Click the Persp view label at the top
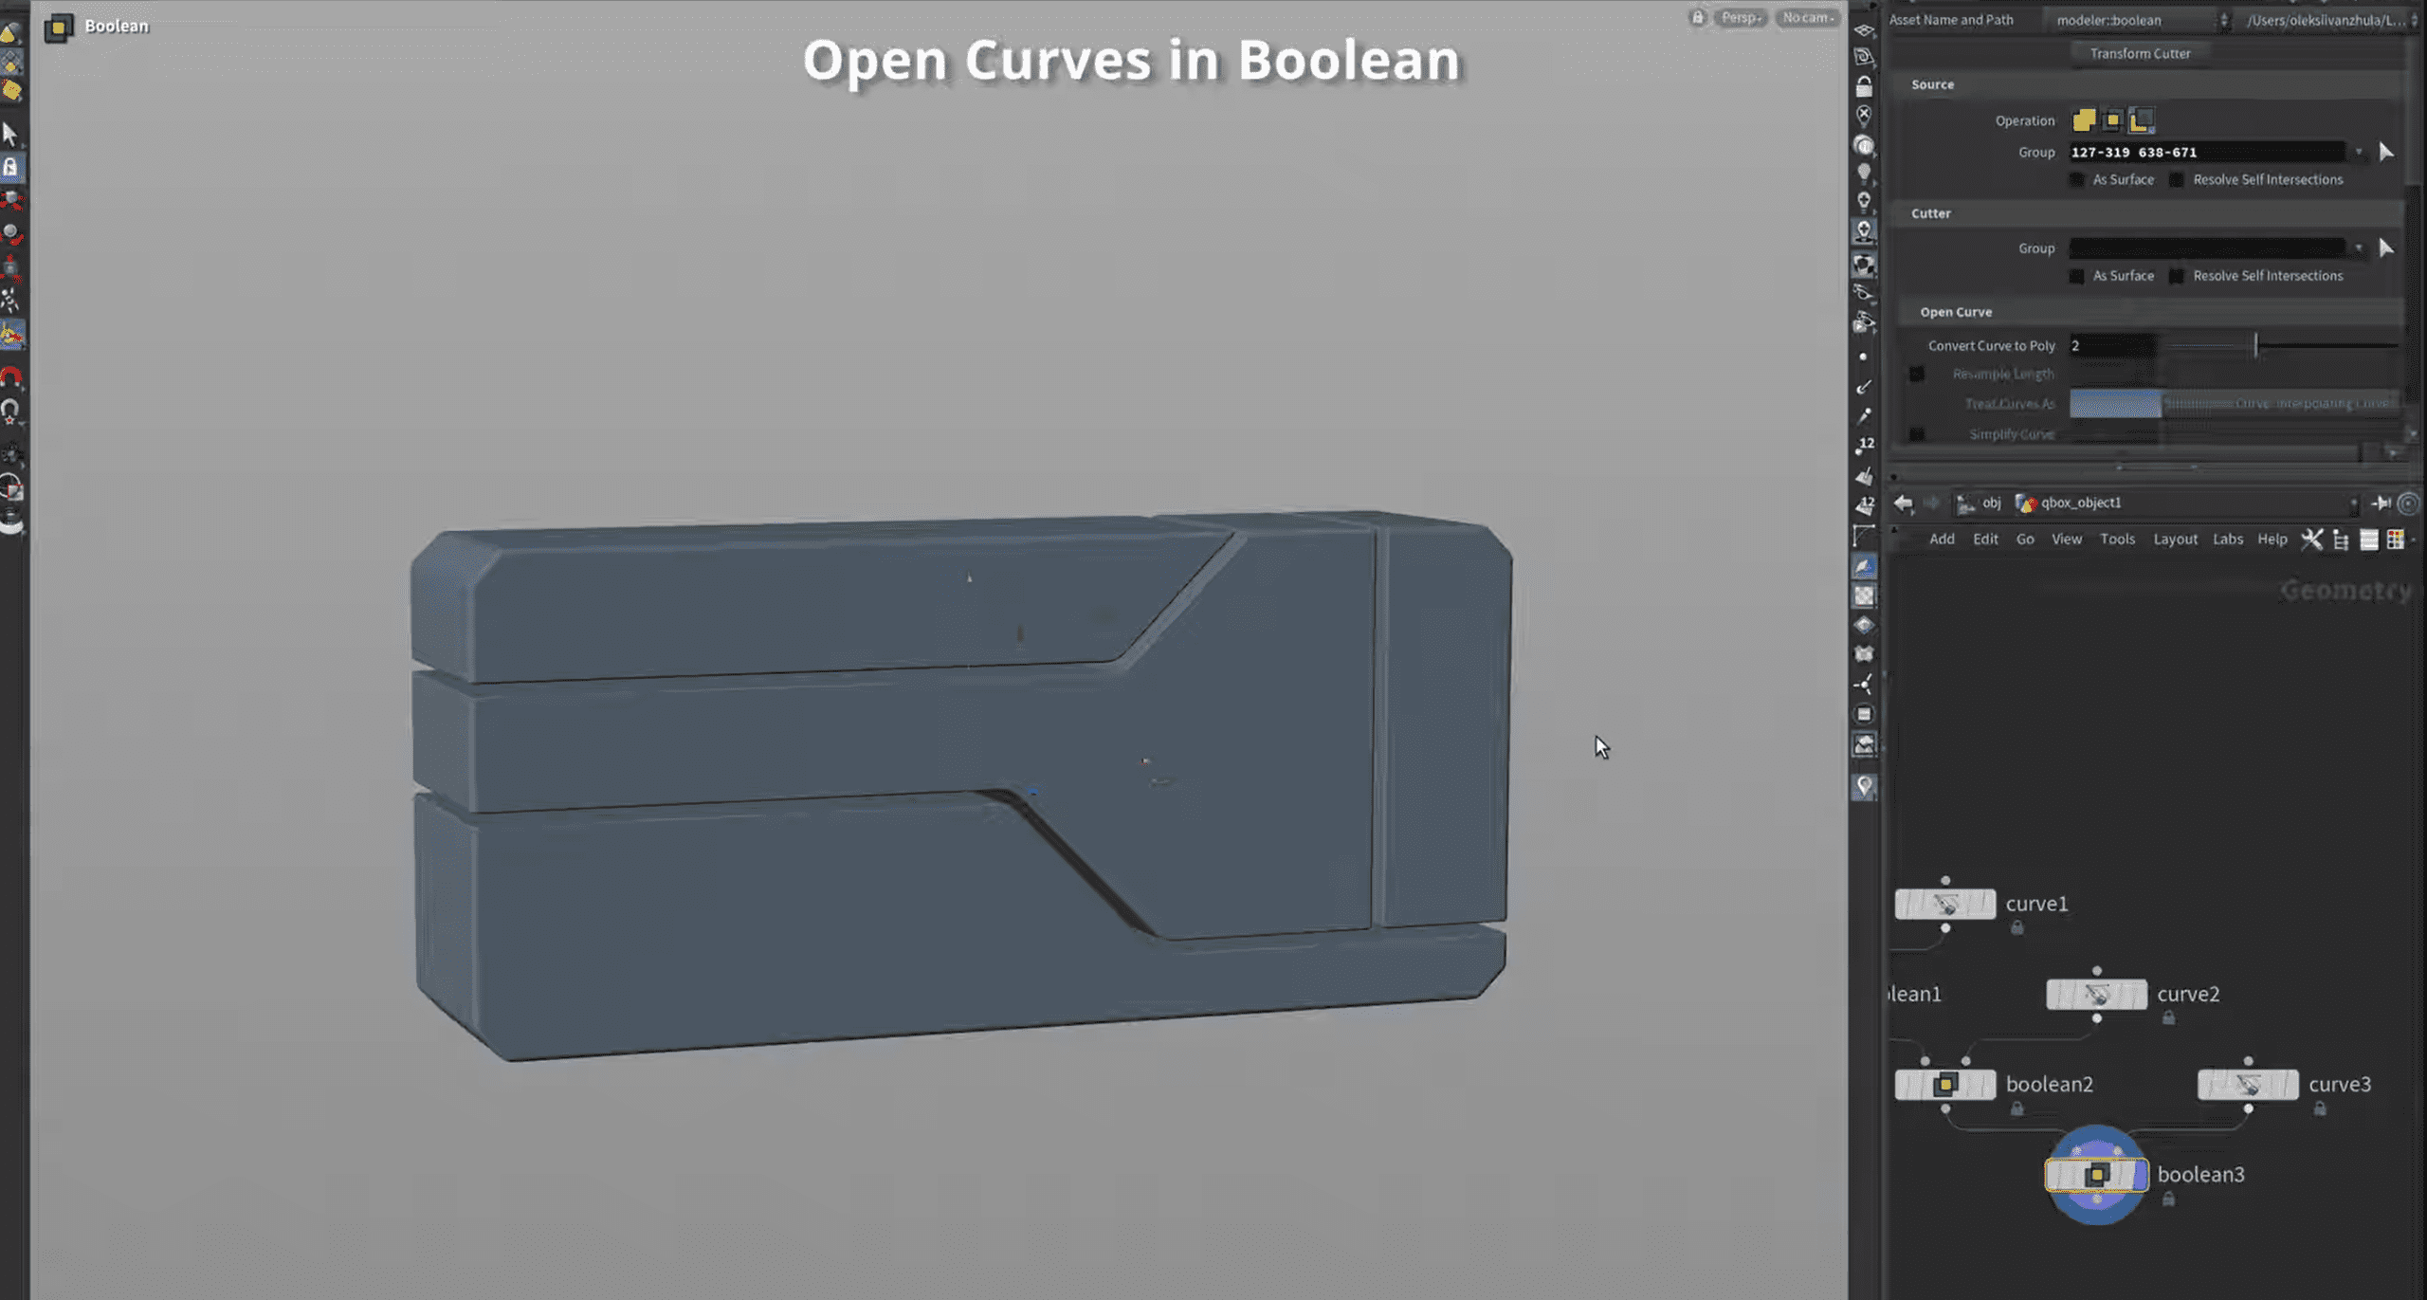This screenshot has height=1300, width=2427. pyautogui.click(x=1741, y=17)
